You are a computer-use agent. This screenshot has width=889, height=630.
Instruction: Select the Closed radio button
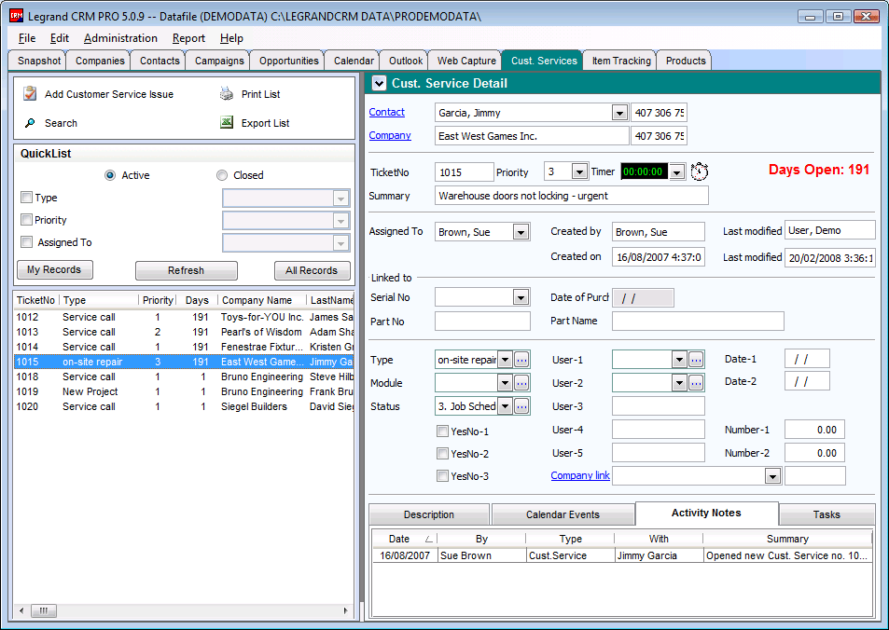[222, 175]
